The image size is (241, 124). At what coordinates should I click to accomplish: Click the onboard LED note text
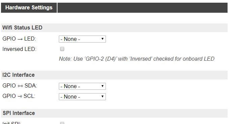[137, 59]
